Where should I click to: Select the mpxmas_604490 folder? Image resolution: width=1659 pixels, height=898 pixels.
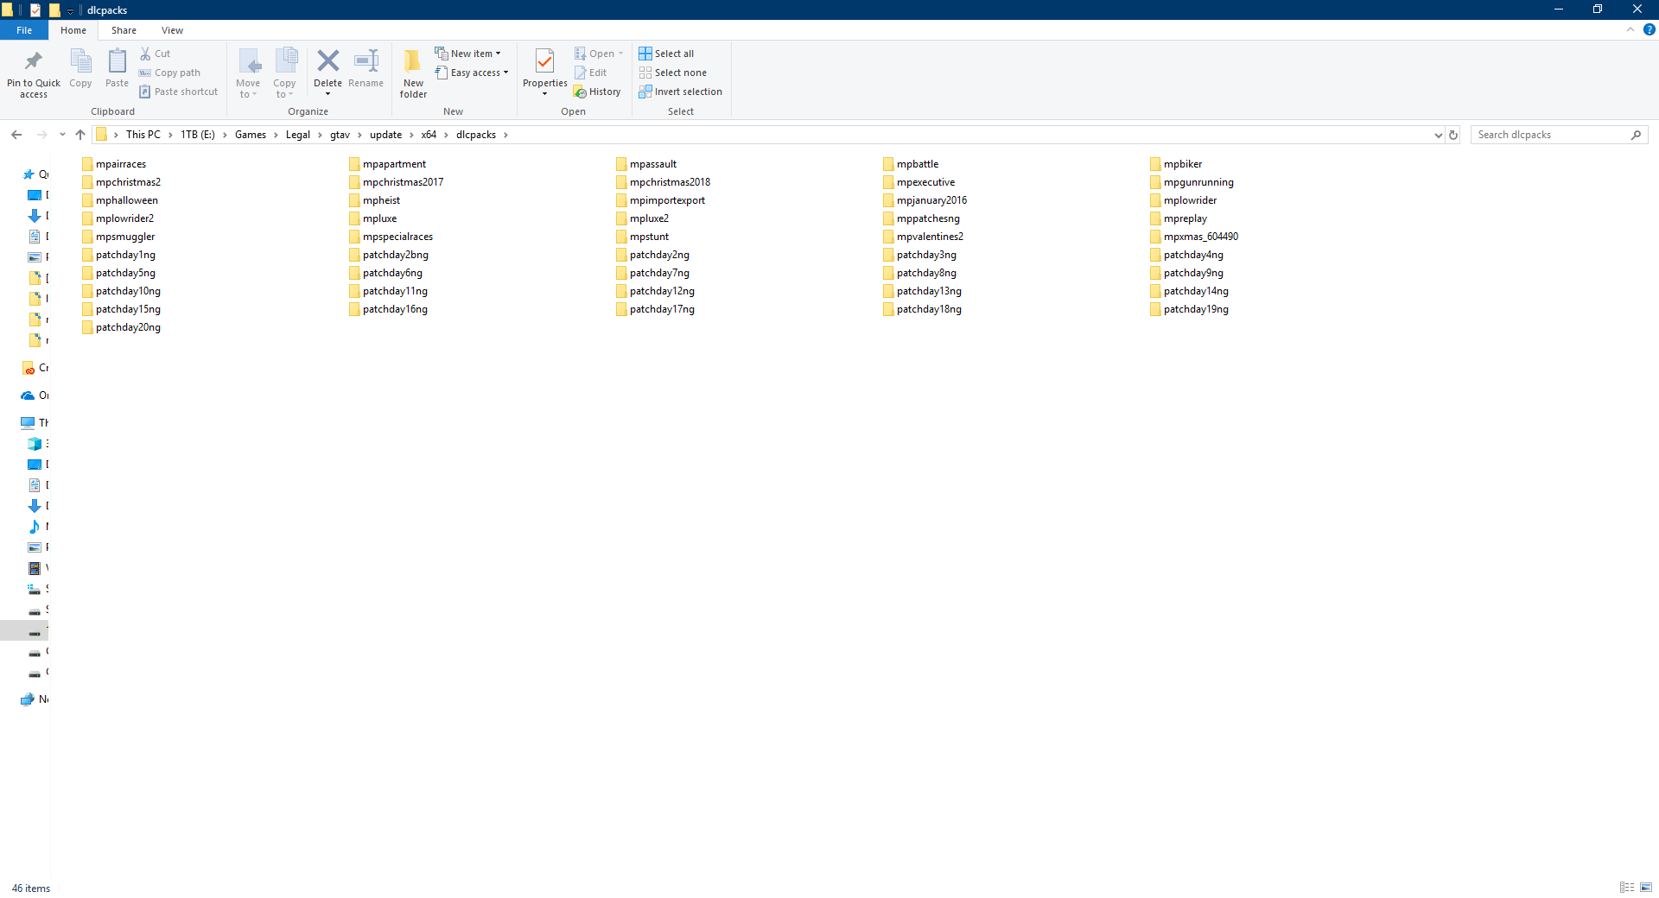[x=1193, y=237]
